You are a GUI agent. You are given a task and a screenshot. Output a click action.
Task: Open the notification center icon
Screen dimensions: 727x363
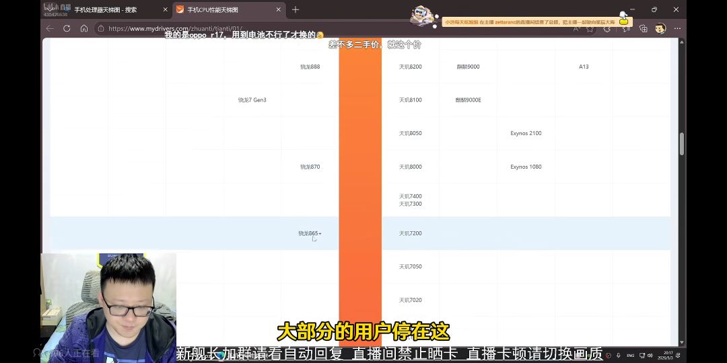(679, 356)
